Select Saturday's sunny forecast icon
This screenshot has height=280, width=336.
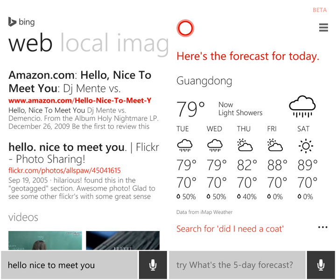pos(305,146)
